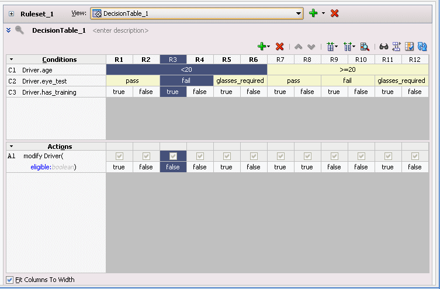Select the R5 rule column header
This screenshot has width=440, height=289.
pos(227,60)
